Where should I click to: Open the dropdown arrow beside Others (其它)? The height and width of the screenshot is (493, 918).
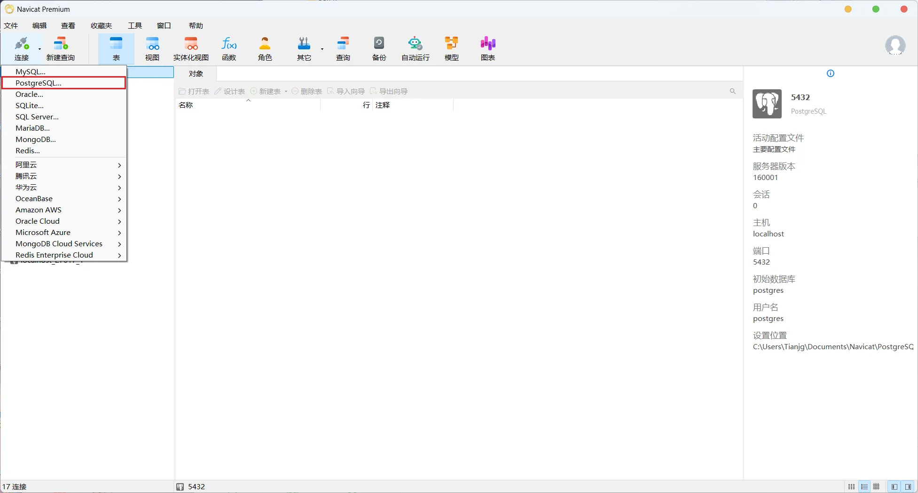click(322, 49)
